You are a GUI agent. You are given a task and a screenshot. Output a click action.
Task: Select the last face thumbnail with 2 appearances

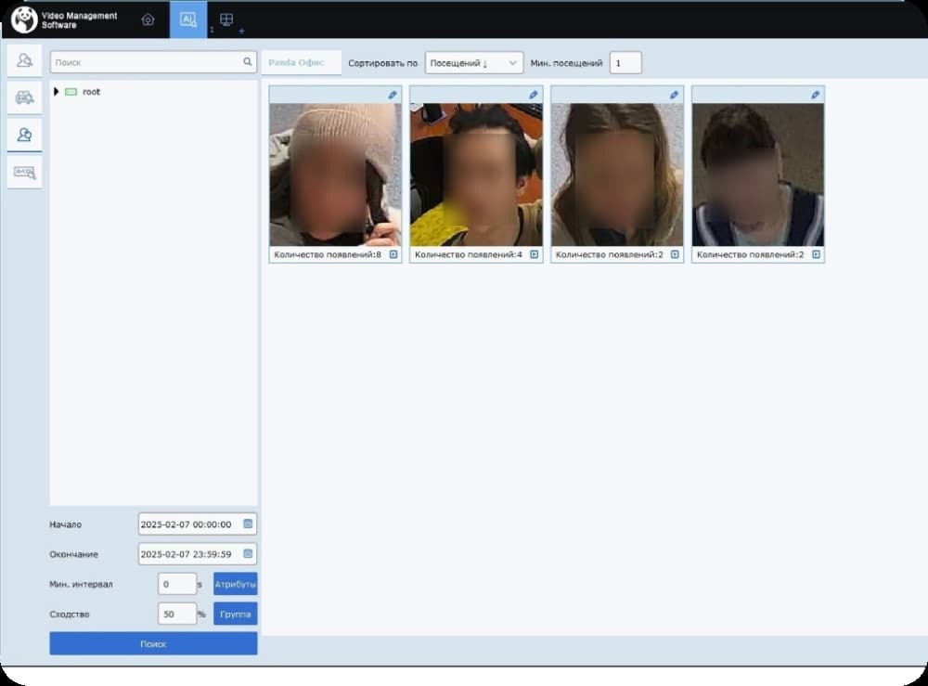757,175
